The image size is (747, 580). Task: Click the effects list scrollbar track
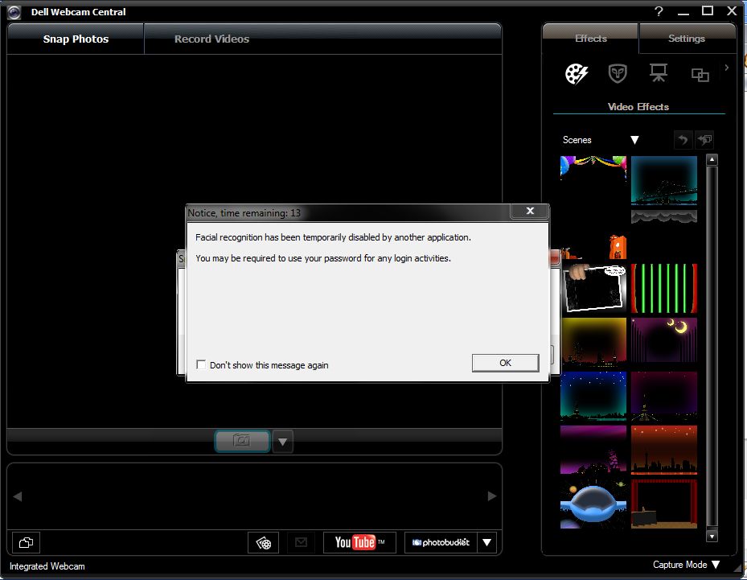coord(712,348)
